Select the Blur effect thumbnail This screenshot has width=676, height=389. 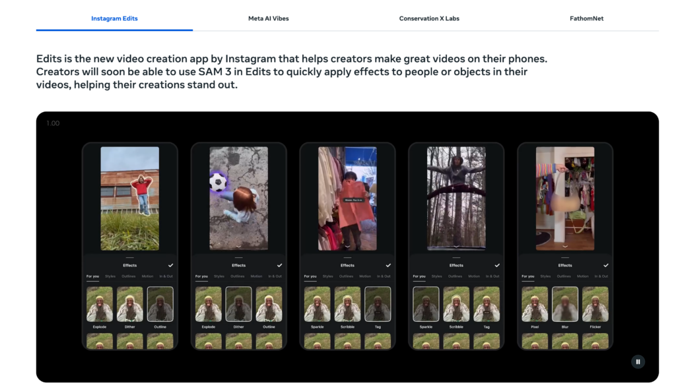[565, 304]
